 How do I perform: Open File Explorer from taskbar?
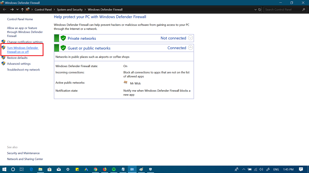40,169
